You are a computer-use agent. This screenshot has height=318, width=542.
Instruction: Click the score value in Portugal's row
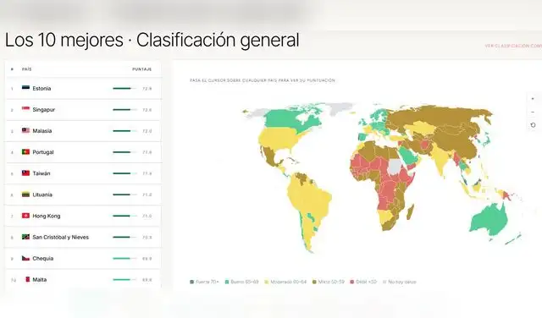pyautogui.click(x=147, y=152)
